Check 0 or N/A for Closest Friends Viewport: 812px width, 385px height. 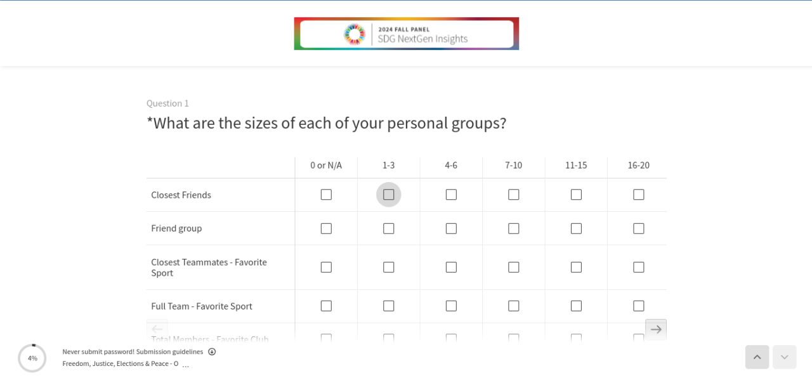[326, 195]
